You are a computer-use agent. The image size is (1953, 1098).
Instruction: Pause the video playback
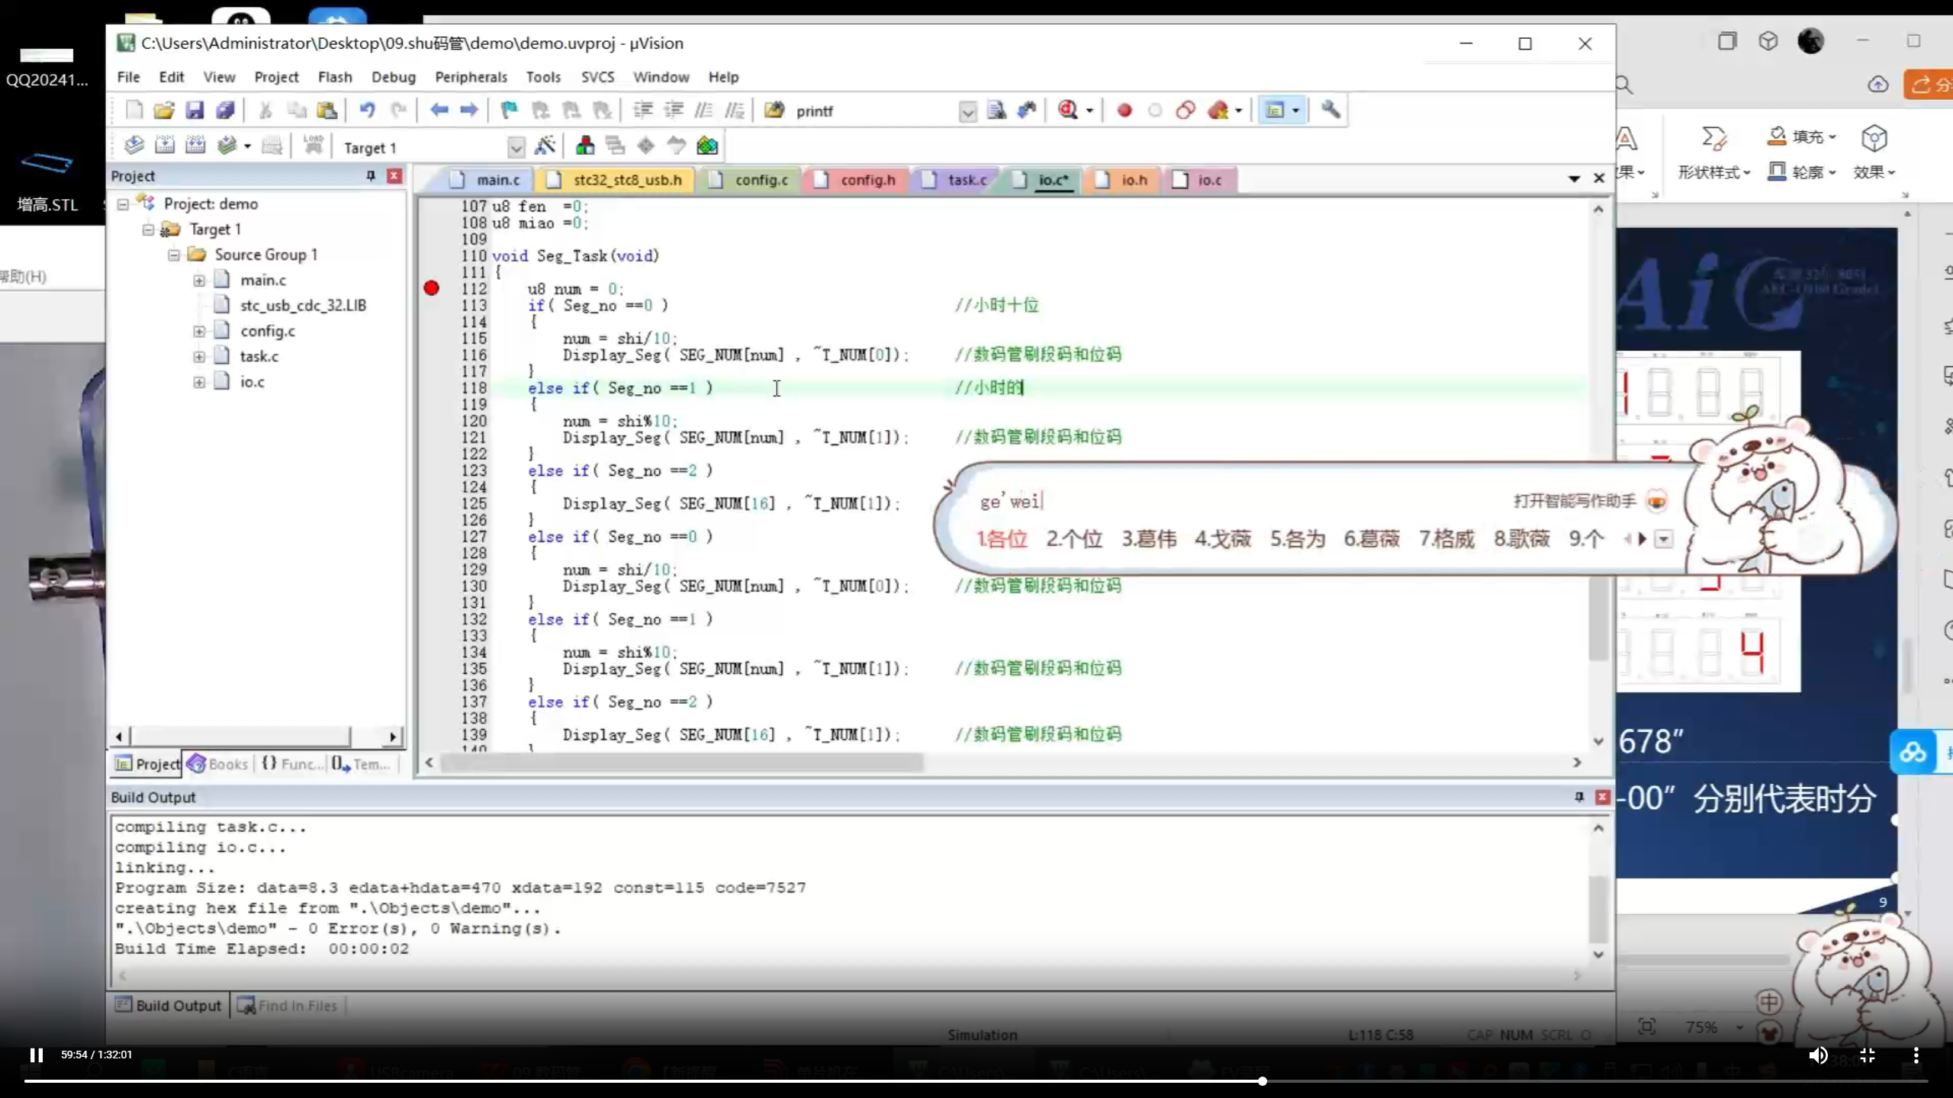tap(36, 1055)
